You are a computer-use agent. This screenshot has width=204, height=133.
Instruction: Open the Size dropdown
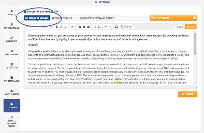point(48,27)
